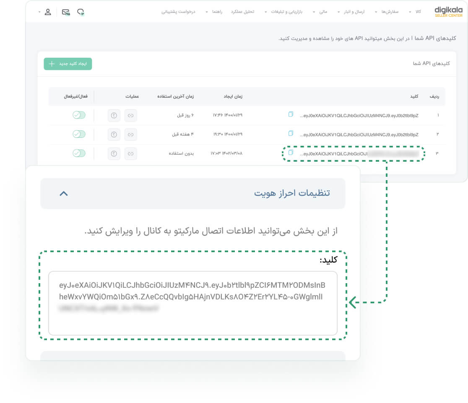Copy the API key in row 2

click(291, 134)
